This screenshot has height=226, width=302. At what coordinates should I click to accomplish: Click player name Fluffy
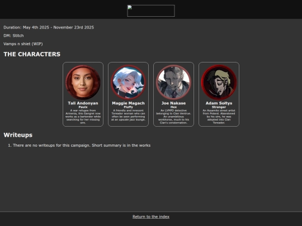pos(128,107)
